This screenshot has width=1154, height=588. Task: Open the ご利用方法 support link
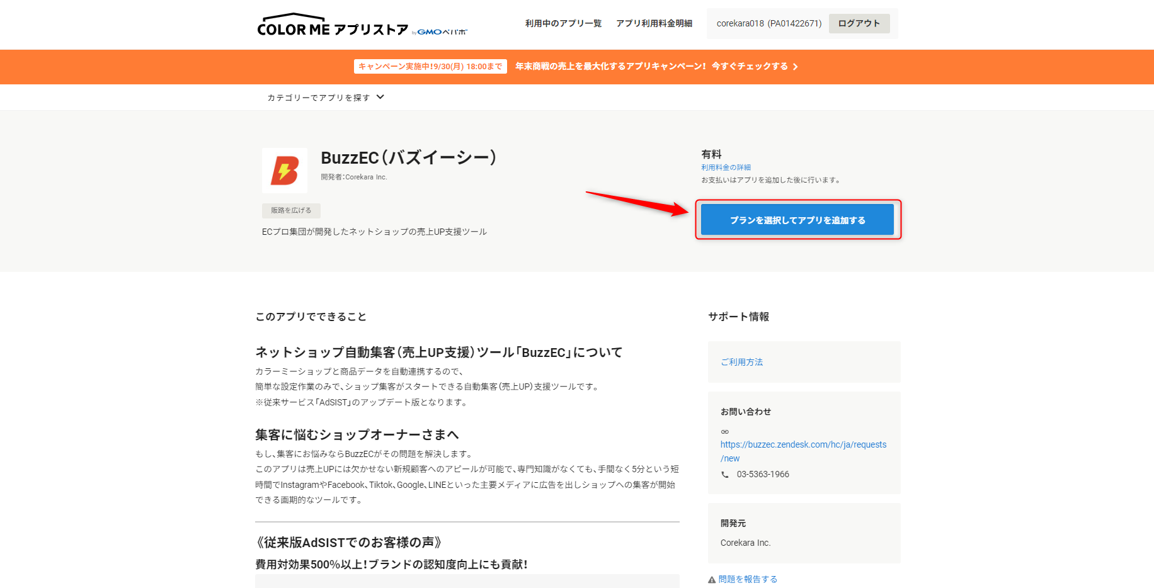tap(741, 362)
